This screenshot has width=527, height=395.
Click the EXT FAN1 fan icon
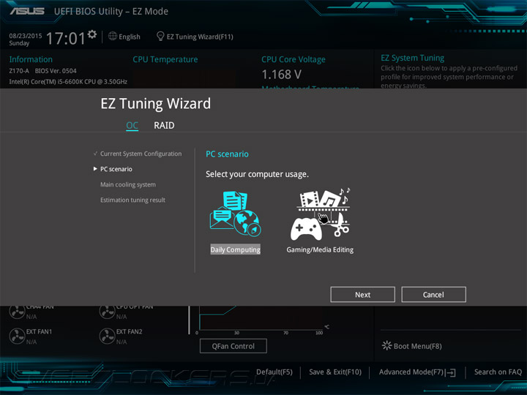pos(17,336)
